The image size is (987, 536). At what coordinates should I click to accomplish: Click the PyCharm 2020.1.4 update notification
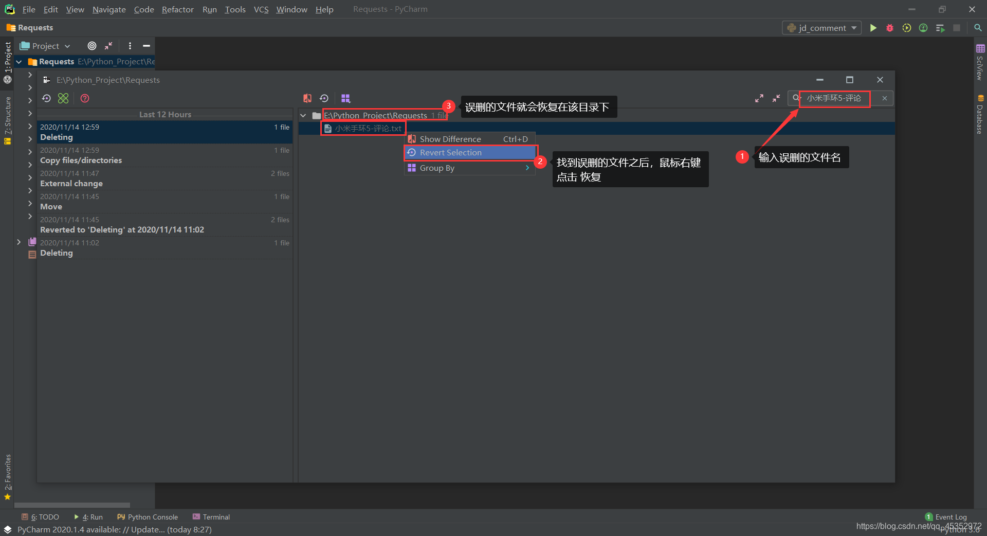click(114, 529)
